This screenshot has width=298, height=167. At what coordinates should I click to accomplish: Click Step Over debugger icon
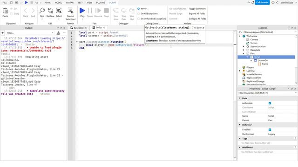(124, 11)
